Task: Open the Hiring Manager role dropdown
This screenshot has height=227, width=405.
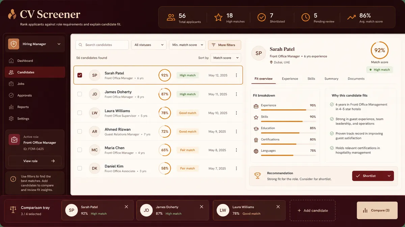Action: [35, 44]
